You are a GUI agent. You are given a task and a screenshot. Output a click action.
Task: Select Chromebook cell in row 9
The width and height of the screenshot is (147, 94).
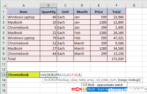(x=24, y=54)
